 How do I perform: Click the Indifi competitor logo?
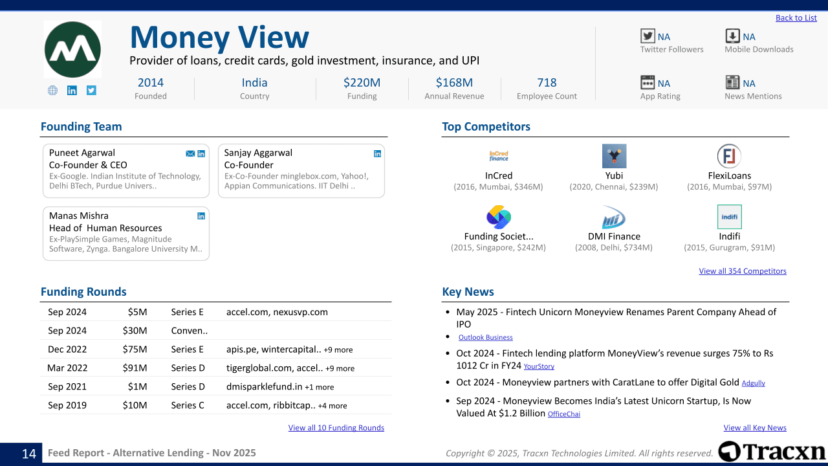[x=729, y=217]
